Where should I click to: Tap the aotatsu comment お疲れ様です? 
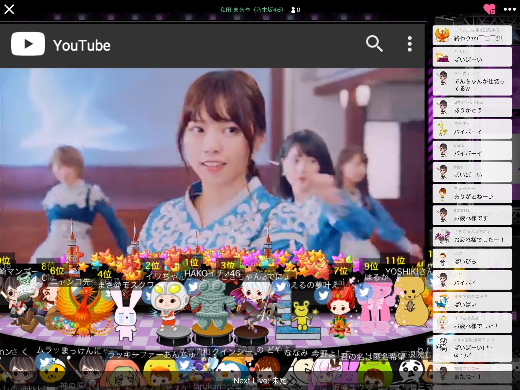tap(472, 215)
